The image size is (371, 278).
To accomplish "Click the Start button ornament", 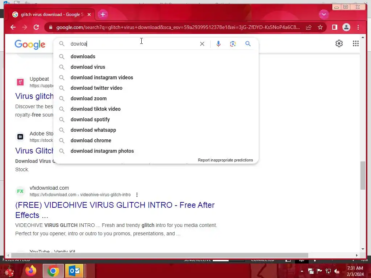I will tap(9, 271).
